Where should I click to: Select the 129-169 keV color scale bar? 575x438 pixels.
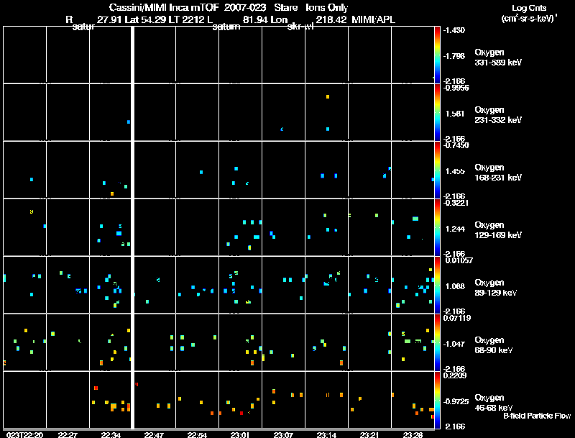coord(437,227)
